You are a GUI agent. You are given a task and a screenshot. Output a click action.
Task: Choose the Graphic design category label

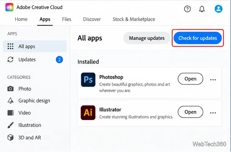(x=34, y=101)
